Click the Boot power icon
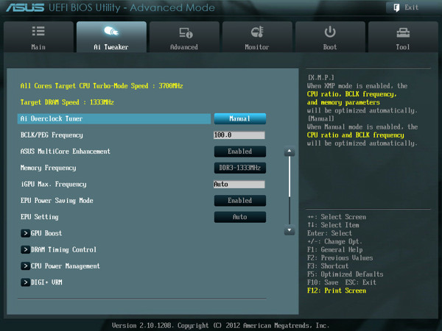The image size is (442, 331). pos(330,32)
